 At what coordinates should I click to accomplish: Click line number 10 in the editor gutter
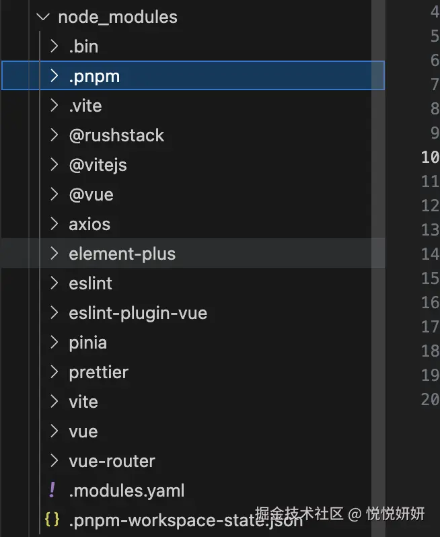430,157
